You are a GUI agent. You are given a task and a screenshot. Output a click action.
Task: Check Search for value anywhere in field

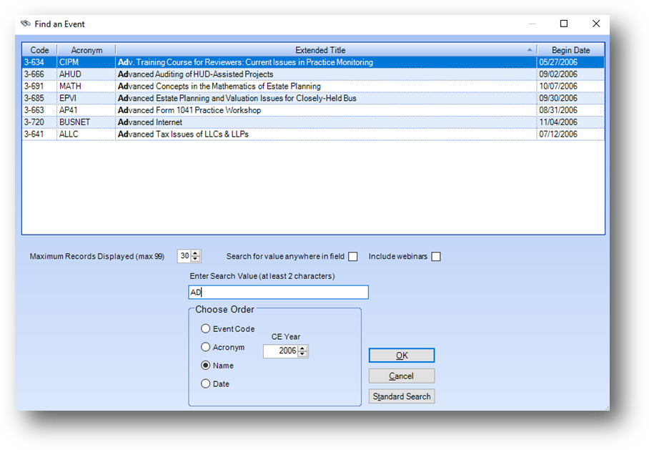tap(352, 257)
